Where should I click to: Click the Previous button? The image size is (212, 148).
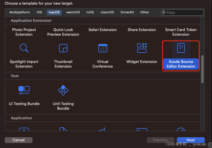160,140
